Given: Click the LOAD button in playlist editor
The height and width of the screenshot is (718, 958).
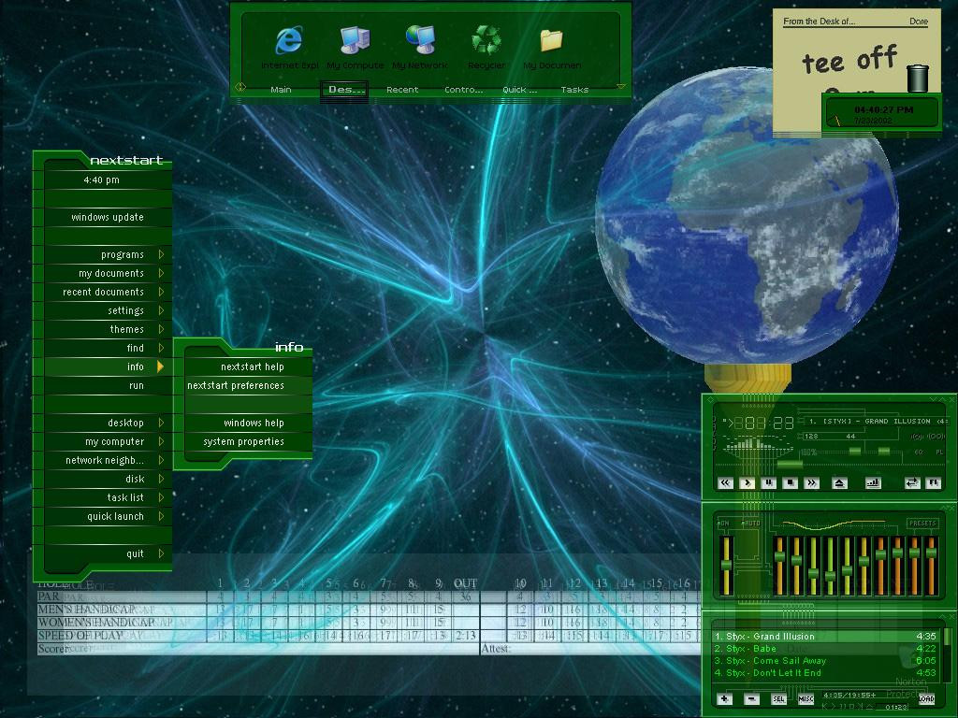Looking at the screenshot, I should 927,699.
